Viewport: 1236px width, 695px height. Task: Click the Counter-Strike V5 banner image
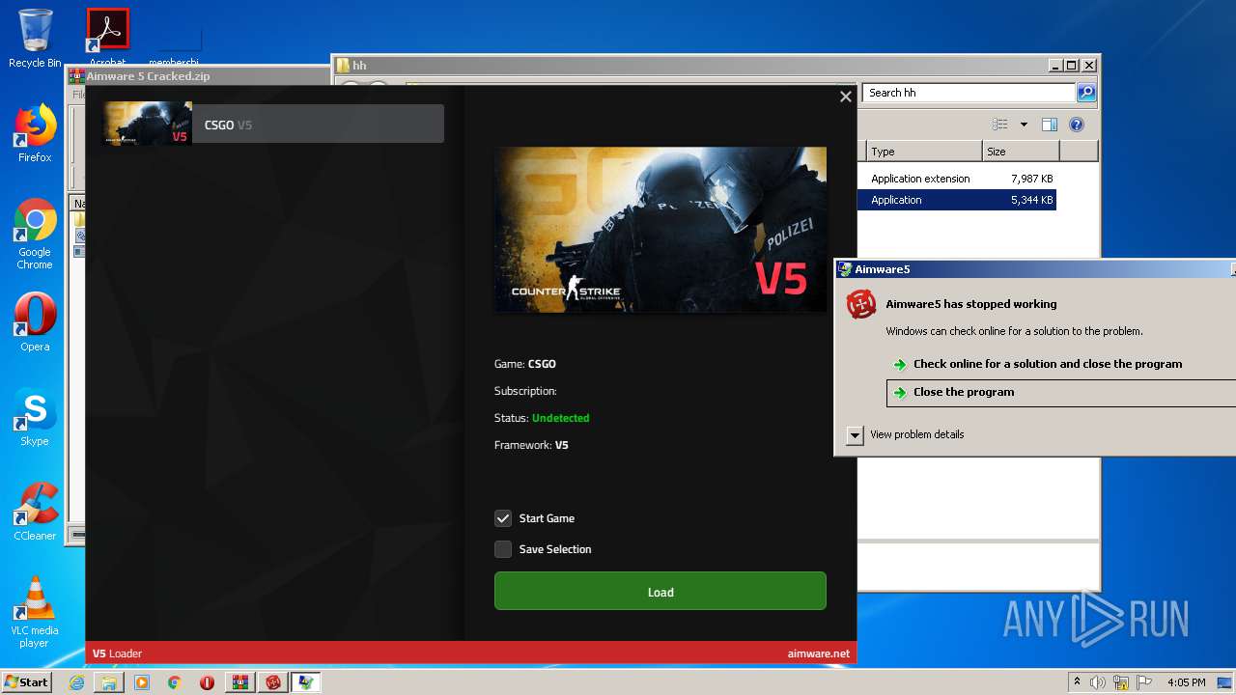660,230
